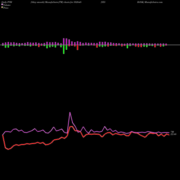Click the peak of the magenta volume line
Viewport: 180px width, 180px height.
pyautogui.click(x=70, y=112)
